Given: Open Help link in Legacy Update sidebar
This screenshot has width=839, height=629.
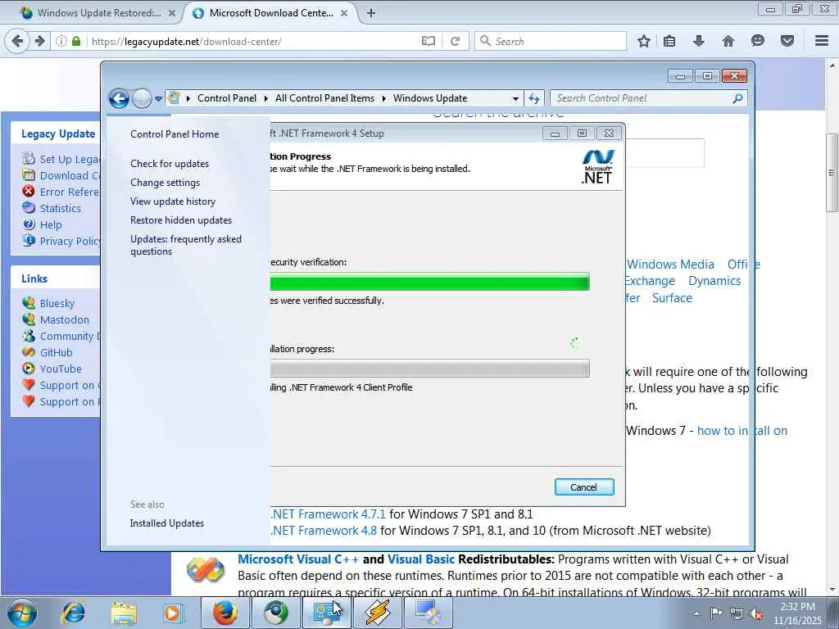Looking at the screenshot, I should 51,224.
